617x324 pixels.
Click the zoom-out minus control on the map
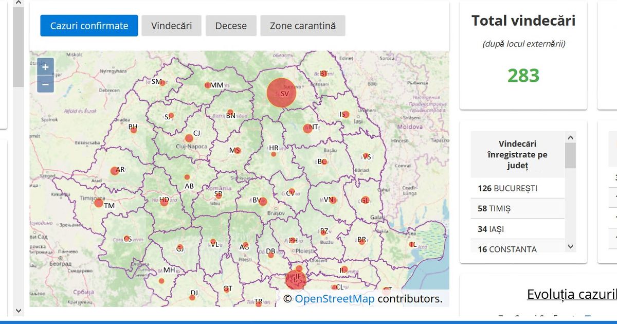pos(45,84)
